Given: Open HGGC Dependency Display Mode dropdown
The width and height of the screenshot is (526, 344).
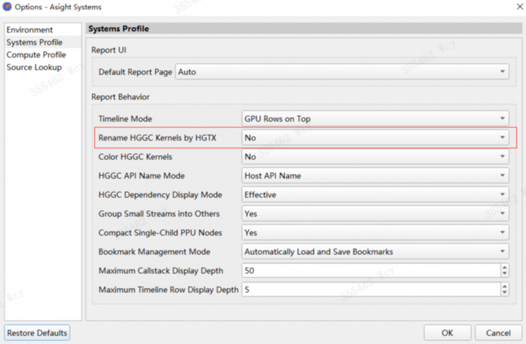Looking at the screenshot, I should click(x=375, y=195).
